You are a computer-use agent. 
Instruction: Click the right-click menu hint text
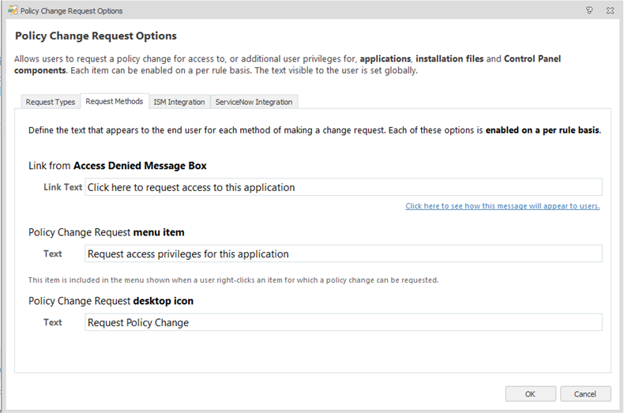[x=233, y=280]
